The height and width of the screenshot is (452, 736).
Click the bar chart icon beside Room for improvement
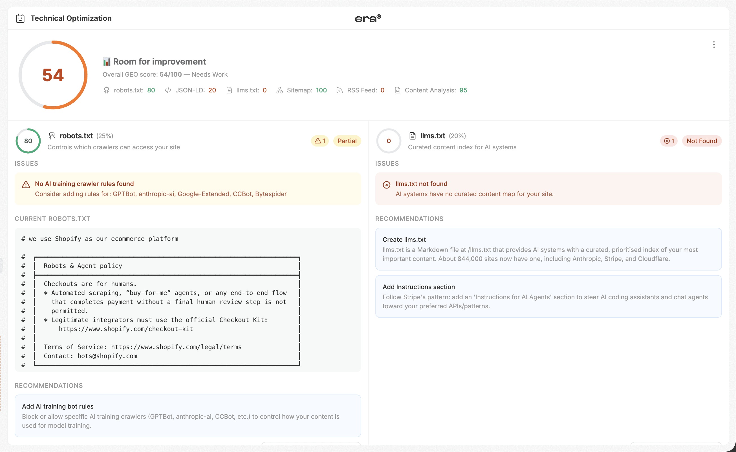coord(107,62)
